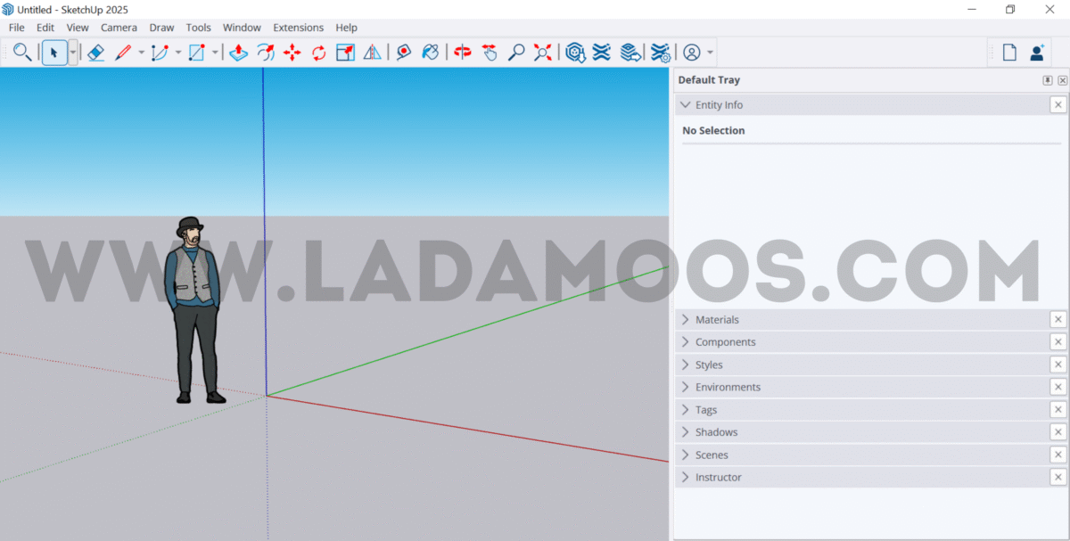This screenshot has height=541, width=1070.
Task: Select the Paint Bucket tool
Action: point(430,53)
